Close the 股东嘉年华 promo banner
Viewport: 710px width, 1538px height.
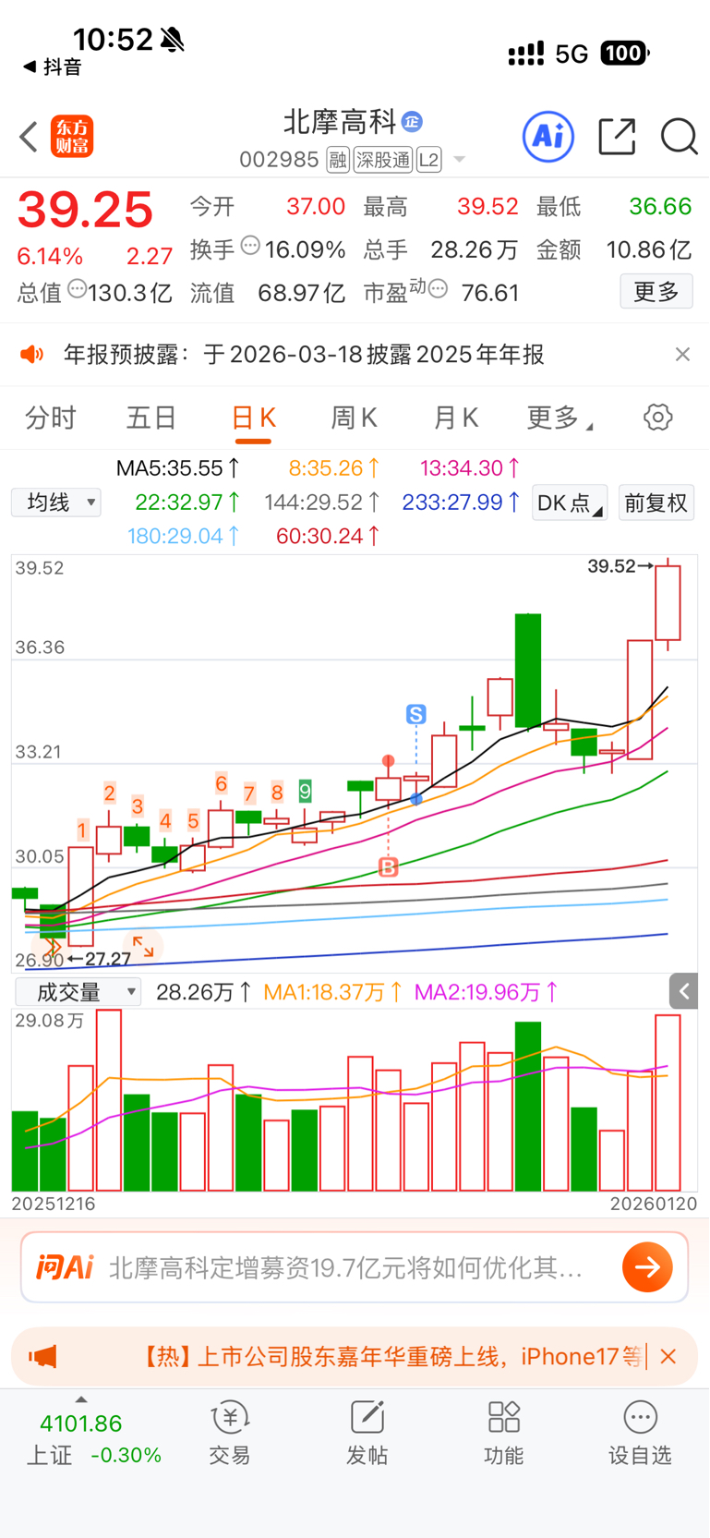click(x=668, y=1356)
